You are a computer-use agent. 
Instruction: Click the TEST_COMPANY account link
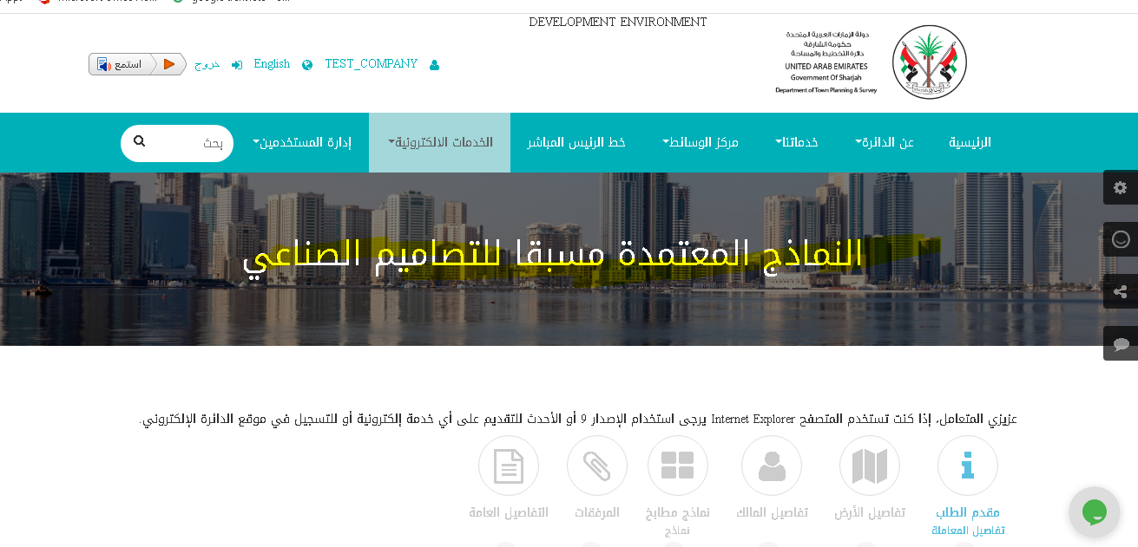coord(372,64)
